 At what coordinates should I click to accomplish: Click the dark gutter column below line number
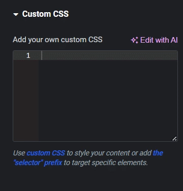coord(26,100)
